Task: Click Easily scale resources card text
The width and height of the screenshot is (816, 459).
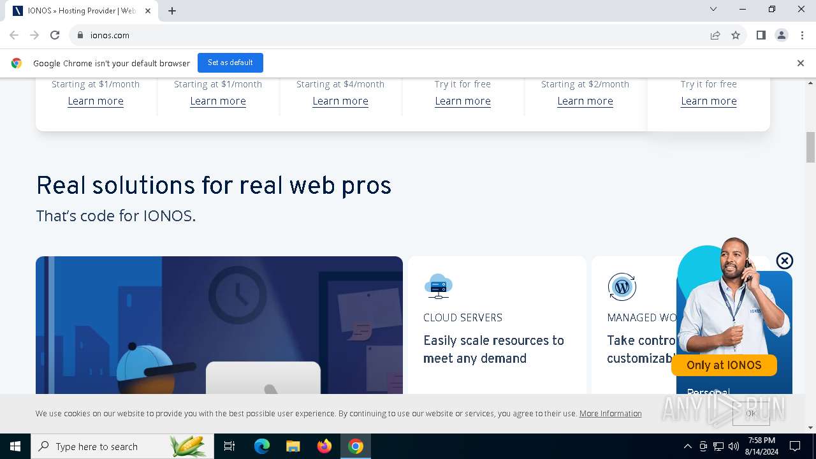Action: coord(493,349)
